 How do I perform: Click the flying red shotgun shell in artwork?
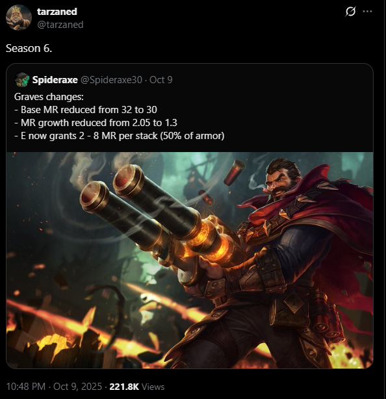pos(235,172)
